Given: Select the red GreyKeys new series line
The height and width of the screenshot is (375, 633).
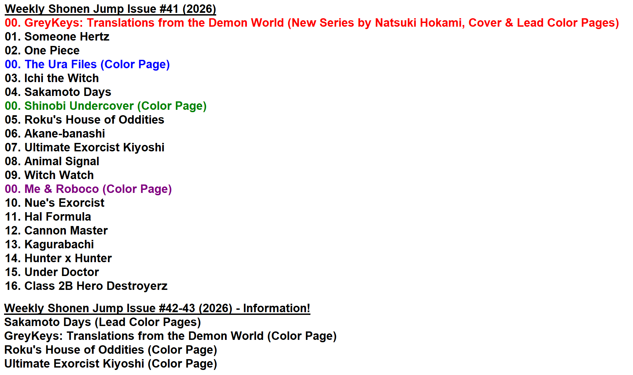Looking at the screenshot, I should point(312,23).
